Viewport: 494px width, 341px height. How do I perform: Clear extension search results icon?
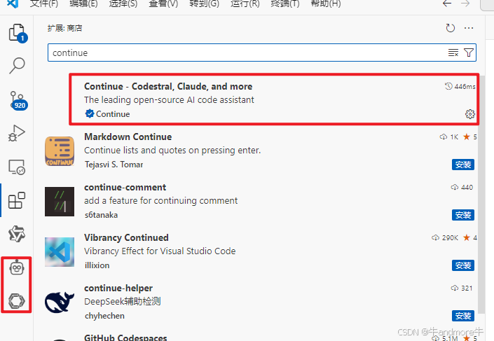[x=453, y=53]
